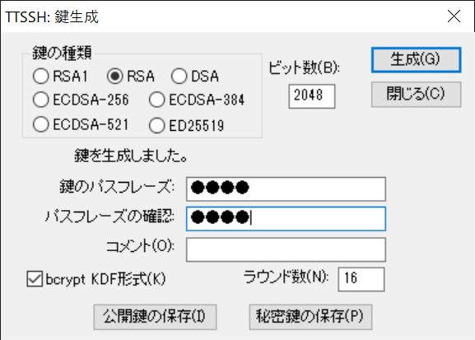Click the 閉じる(C) close button
The width and height of the screenshot is (475, 340).
pos(417,94)
